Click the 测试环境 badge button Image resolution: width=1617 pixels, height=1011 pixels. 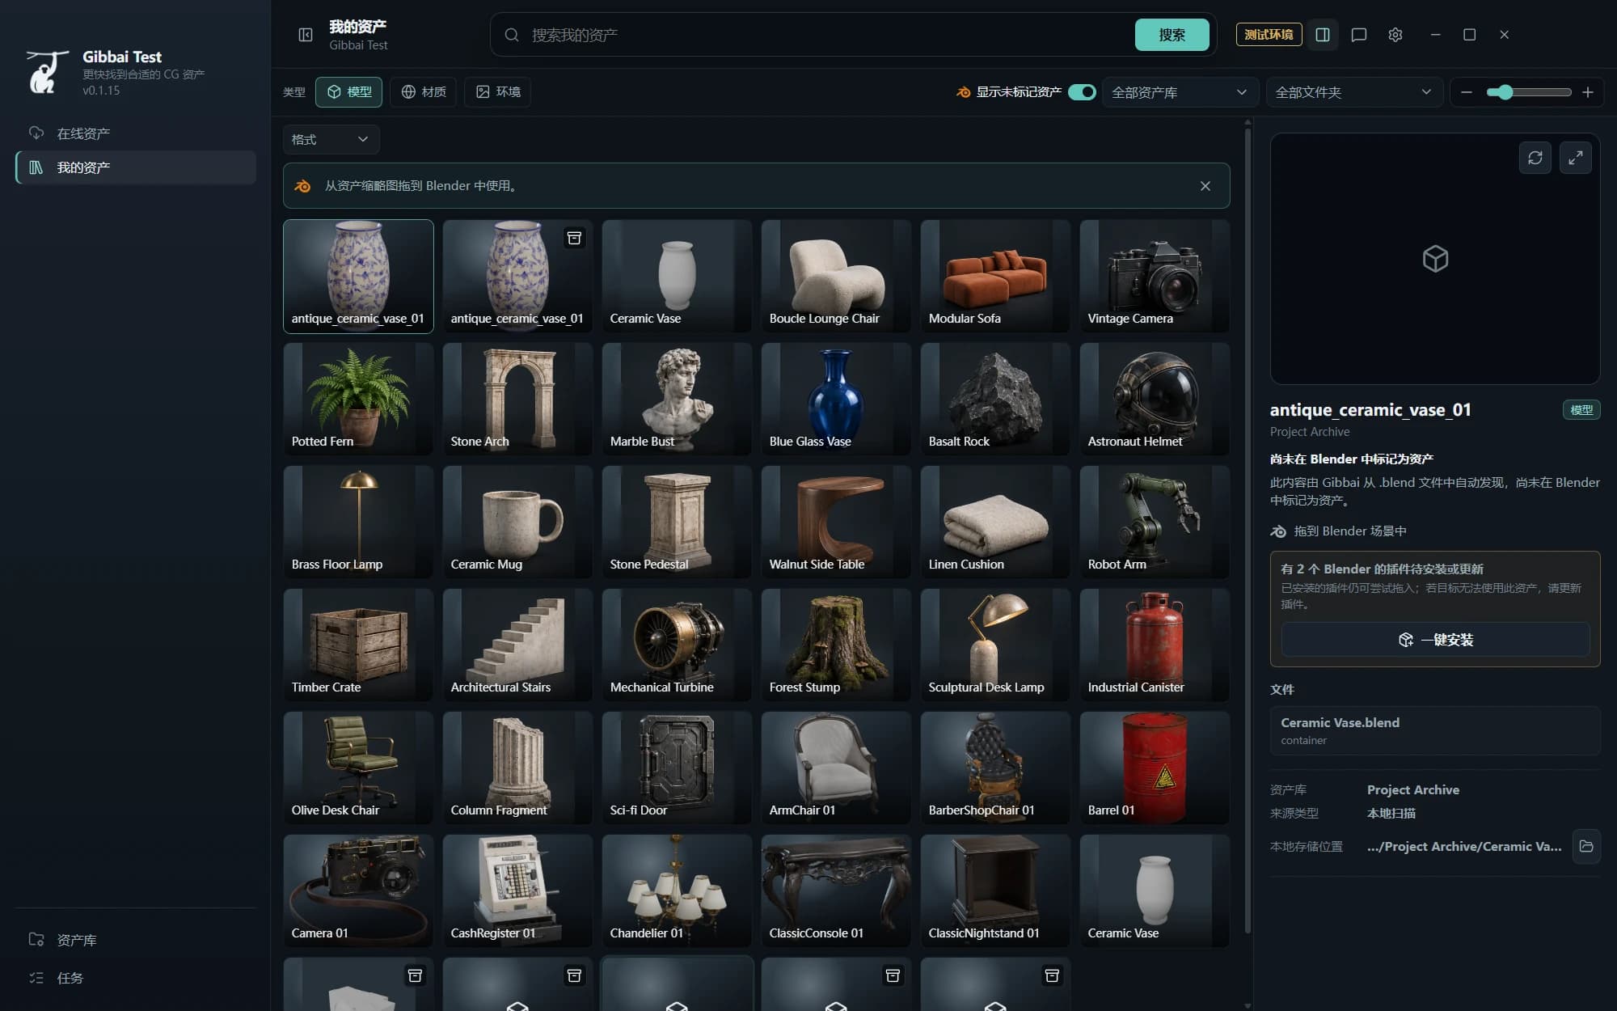click(x=1269, y=35)
